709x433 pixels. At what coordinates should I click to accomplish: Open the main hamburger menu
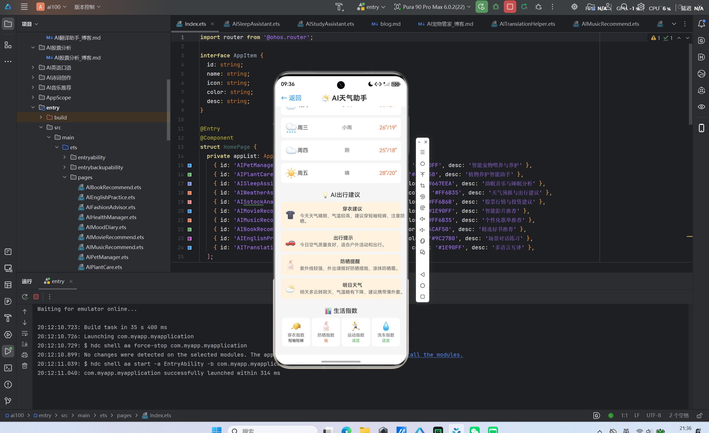(24, 7)
